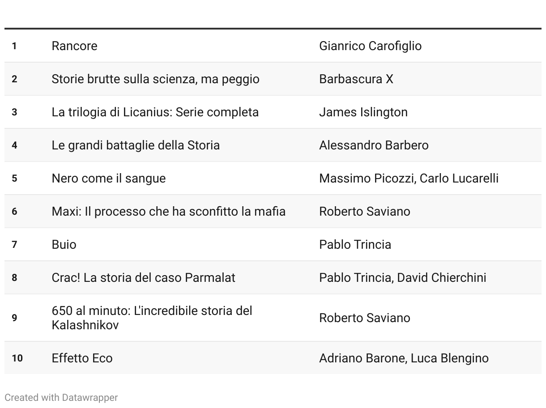Click rank number 10 cell
This screenshot has width=546, height=408.
pos(17,358)
